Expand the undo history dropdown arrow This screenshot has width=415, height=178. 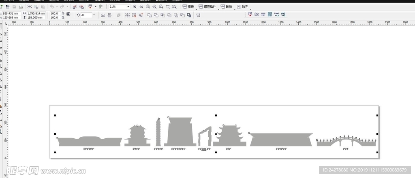tap(57, 6)
